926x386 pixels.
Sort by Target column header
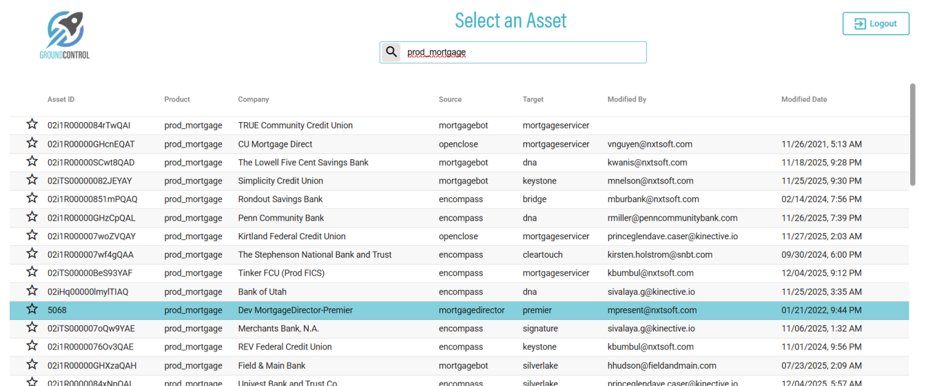pos(533,99)
